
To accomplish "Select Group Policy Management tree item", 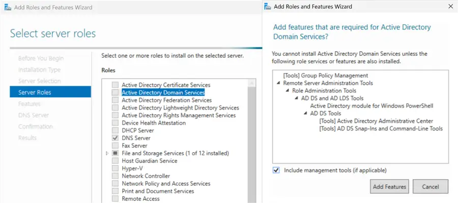I will pos(326,76).
